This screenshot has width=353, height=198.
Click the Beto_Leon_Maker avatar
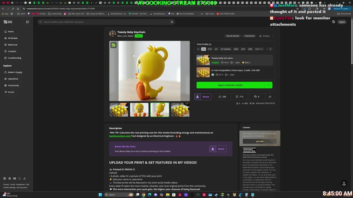tap(113, 34)
